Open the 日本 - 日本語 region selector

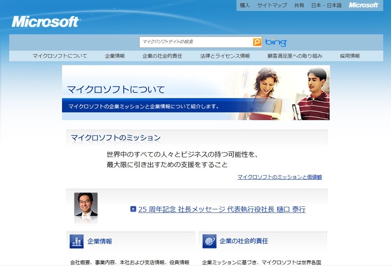[327, 5]
